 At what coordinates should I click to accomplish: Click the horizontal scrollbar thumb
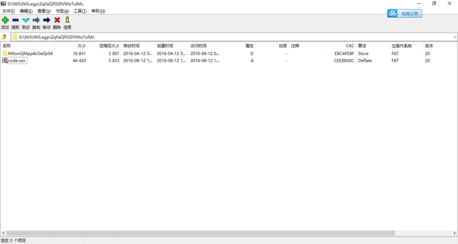(x=200, y=233)
